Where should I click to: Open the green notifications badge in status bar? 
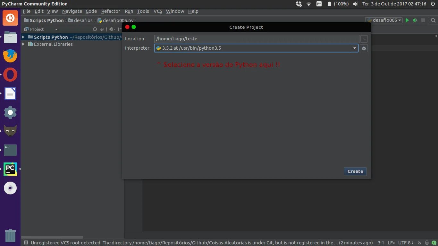pyautogui.click(x=434, y=243)
